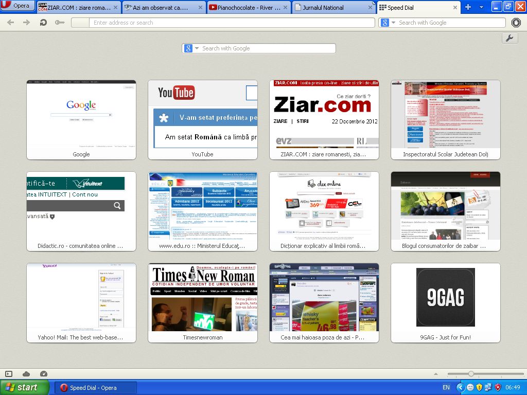Open the www.edu.ro Ministerul Educației thumbnail
This screenshot has width=527, height=395.
pyautogui.click(x=203, y=211)
